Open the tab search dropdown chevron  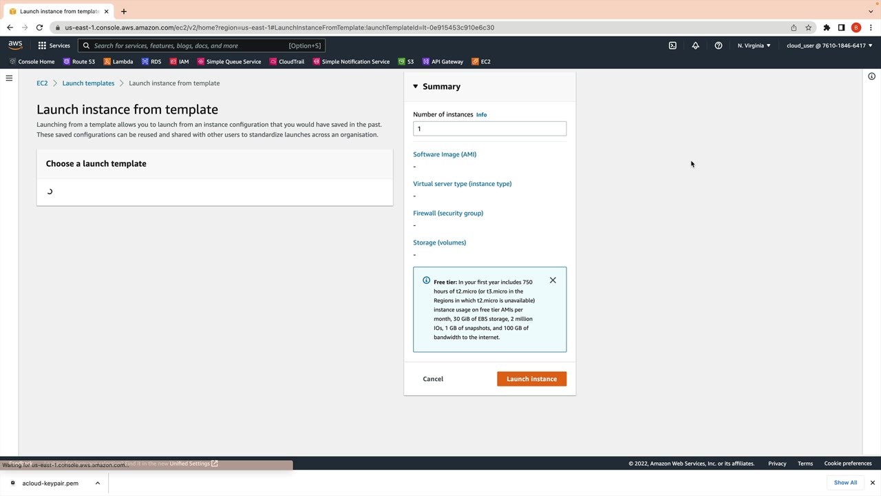[871, 11]
